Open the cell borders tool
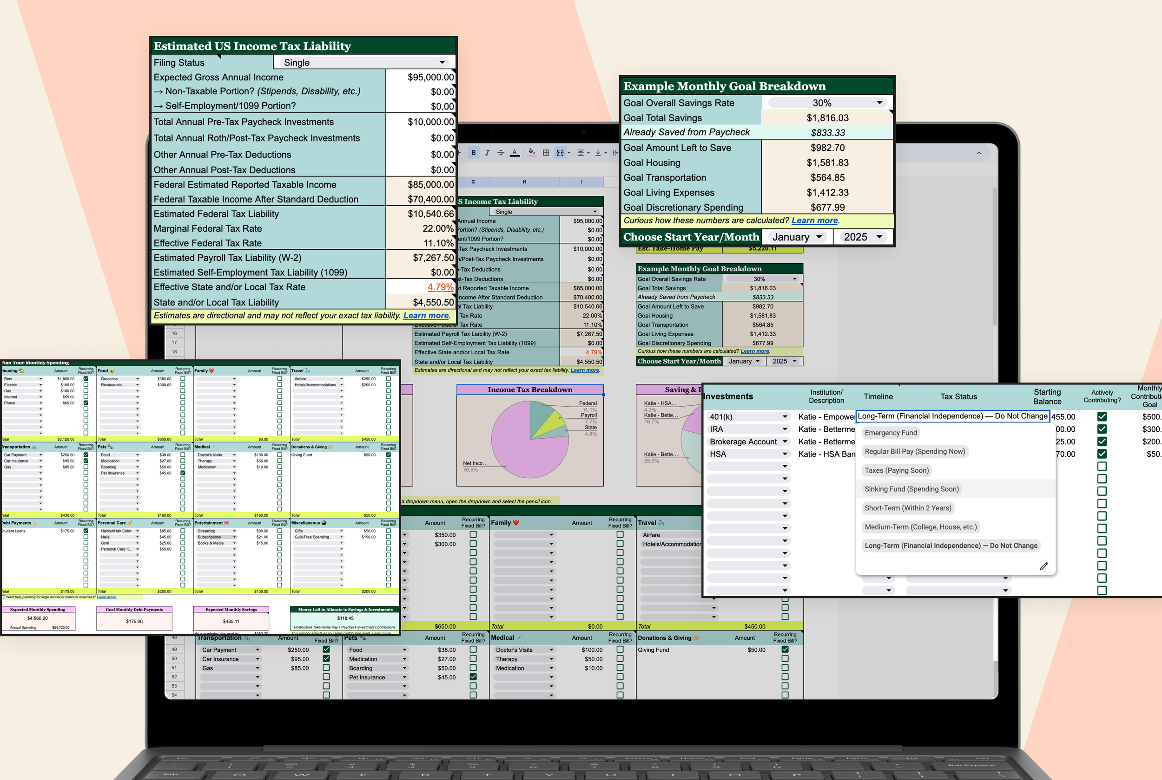Viewport: 1162px width, 780px height. coord(546,153)
